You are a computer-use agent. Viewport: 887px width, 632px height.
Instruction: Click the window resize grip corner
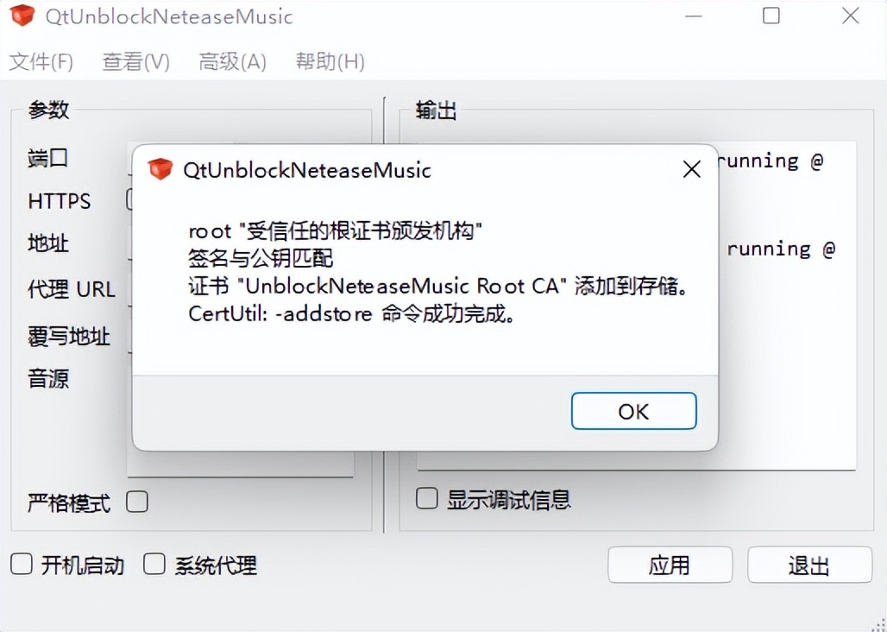tap(878, 623)
